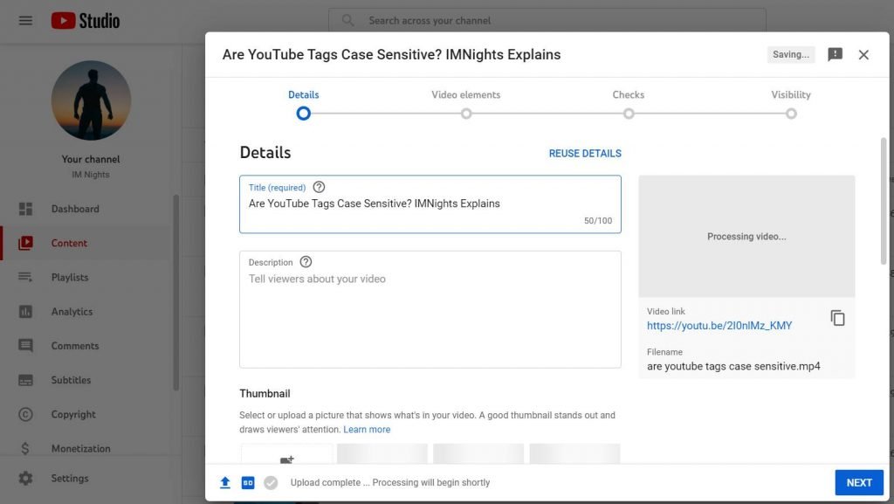894x504 pixels.
Task: Click the Details step circle marker
Action: [x=303, y=114]
